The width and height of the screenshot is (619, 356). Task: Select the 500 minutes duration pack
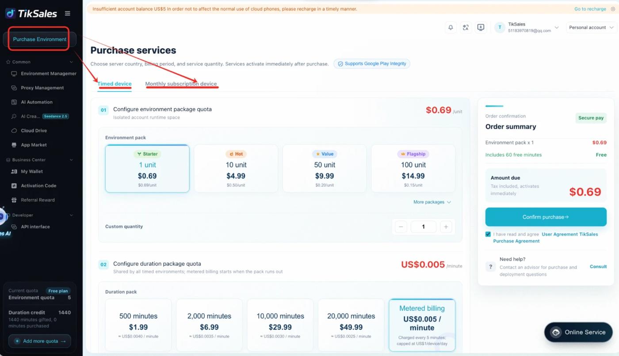point(138,325)
